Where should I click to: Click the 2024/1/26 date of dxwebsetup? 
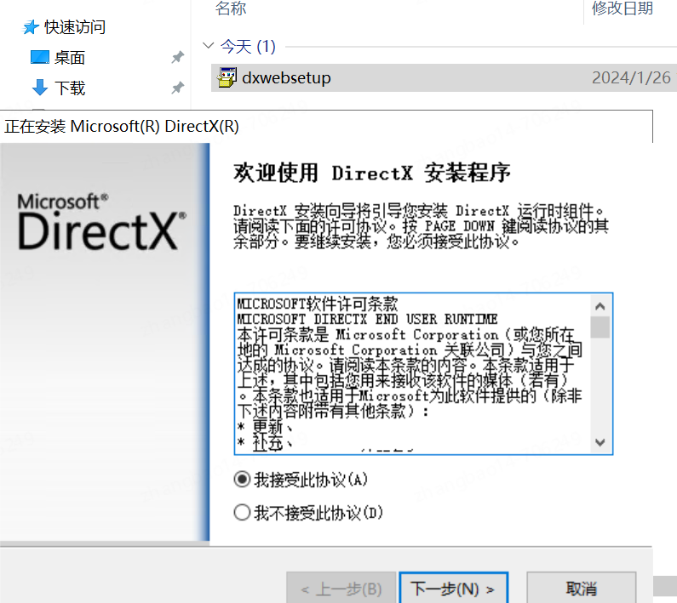(x=631, y=77)
